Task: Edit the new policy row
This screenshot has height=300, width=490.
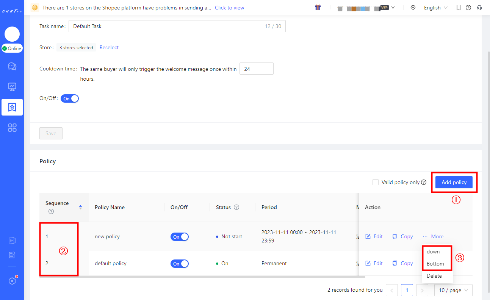Action: [374, 236]
